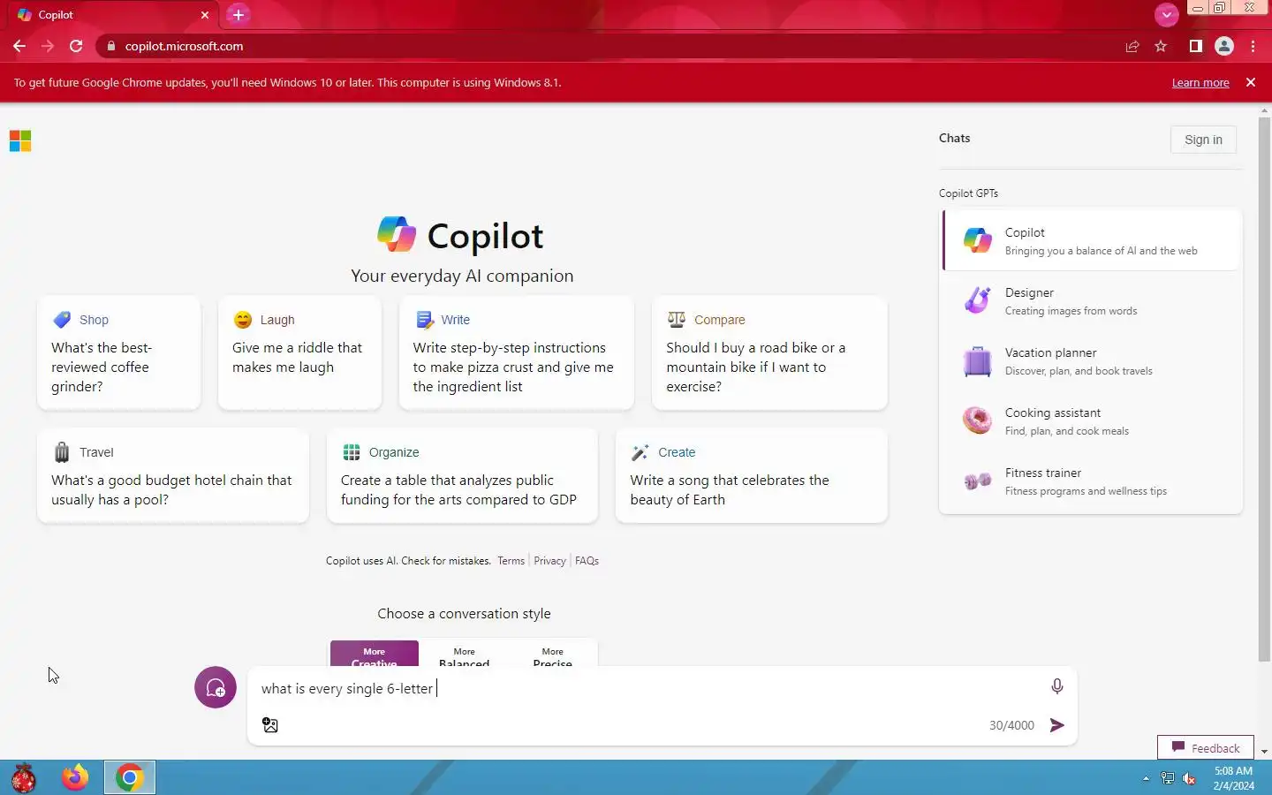Viewport: 1272px width, 795px height.
Task: Show hidden system tray icons
Action: coord(1146,778)
